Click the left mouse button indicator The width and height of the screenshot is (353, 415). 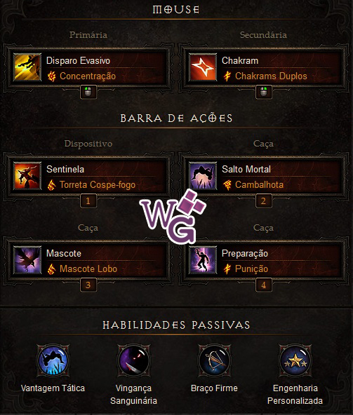point(88,92)
